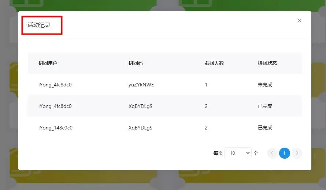Click the 拼团用户 column header
This screenshot has width=326, height=190.
(x=48, y=63)
